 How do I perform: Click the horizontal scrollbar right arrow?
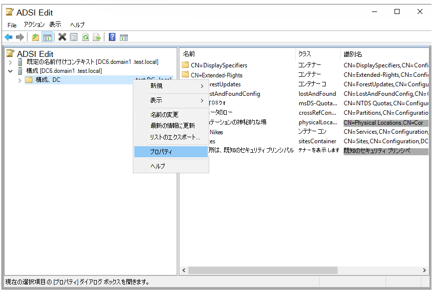(x=425, y=270)
